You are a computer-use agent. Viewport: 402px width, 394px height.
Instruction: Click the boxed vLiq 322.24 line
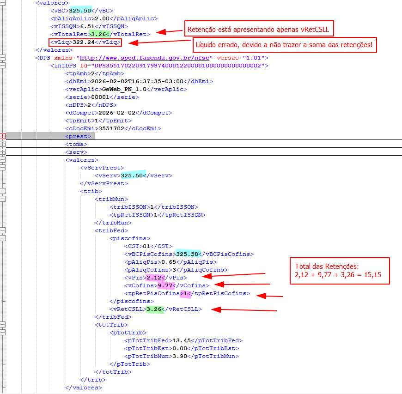click(86, 42)
